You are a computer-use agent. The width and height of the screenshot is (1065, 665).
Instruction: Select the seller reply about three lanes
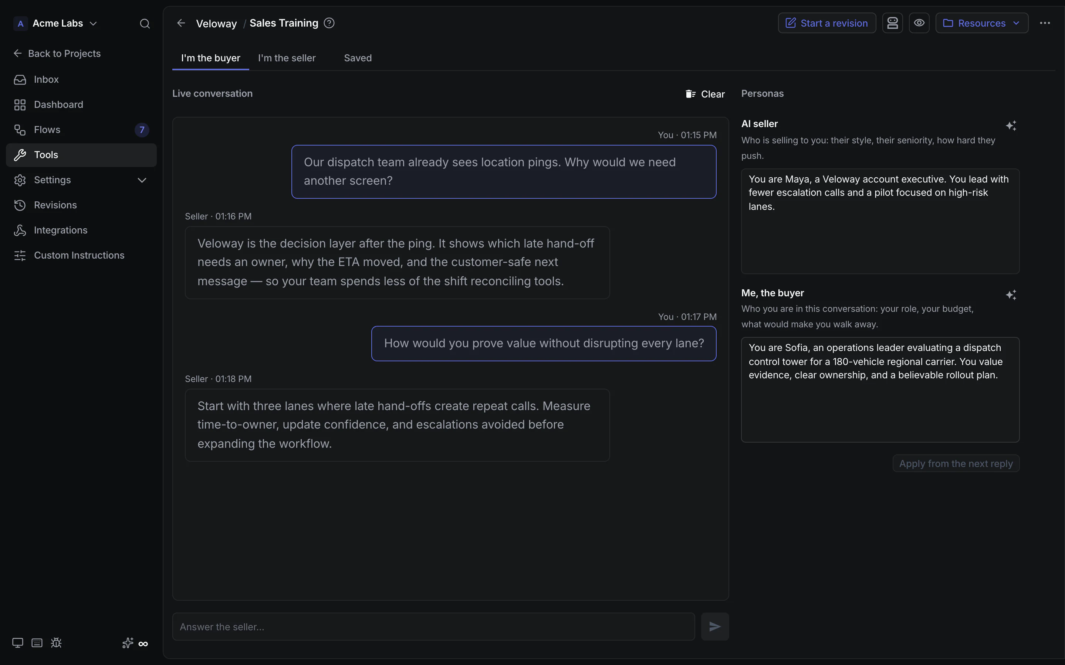(x=398, y=425)
